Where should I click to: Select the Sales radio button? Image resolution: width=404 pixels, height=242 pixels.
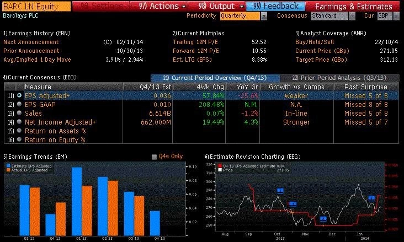(19, 113)
